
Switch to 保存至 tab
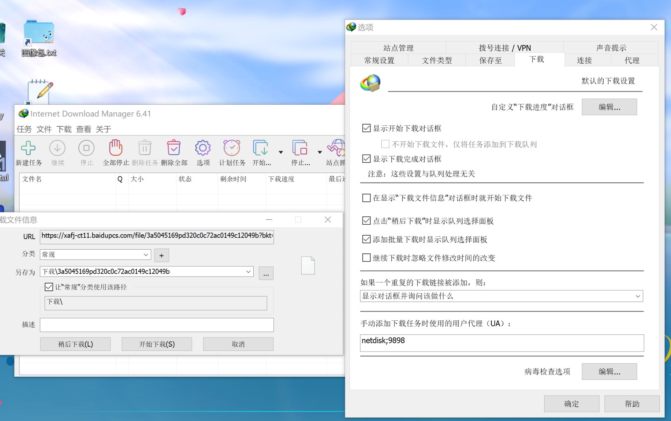pos(490,60)
